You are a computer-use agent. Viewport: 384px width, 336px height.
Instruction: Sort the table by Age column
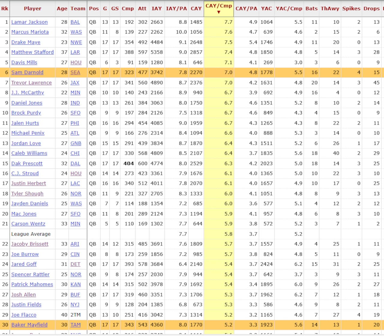click(x=62, y=8)
